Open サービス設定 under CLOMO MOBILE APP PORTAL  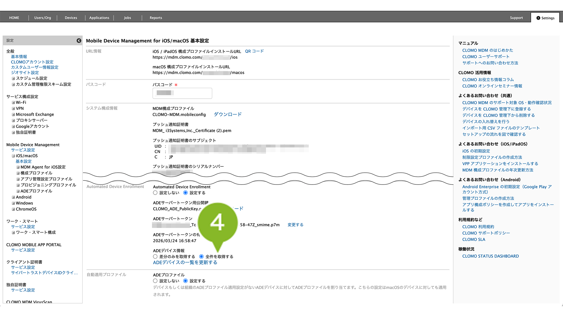pos(23,250)
